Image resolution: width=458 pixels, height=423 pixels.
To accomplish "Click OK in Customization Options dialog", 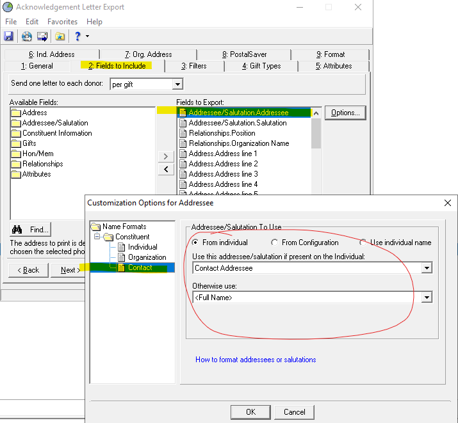I will point(250,412).
